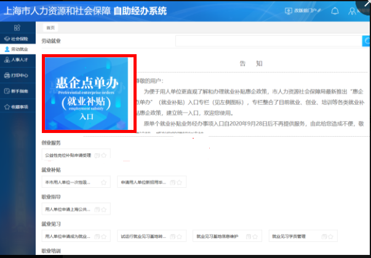Star the 用人单位申请上海公共... item
The image size is (371, 258).
pos(104,209)
